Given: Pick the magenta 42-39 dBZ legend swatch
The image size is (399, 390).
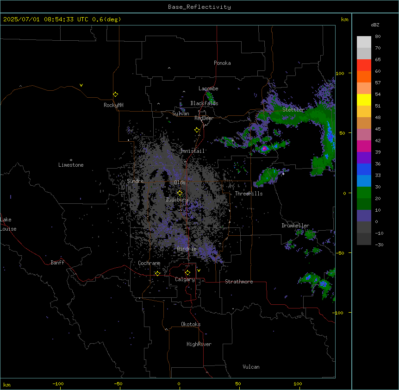Looking at the screenshot, I should click(x=364, y=146).
